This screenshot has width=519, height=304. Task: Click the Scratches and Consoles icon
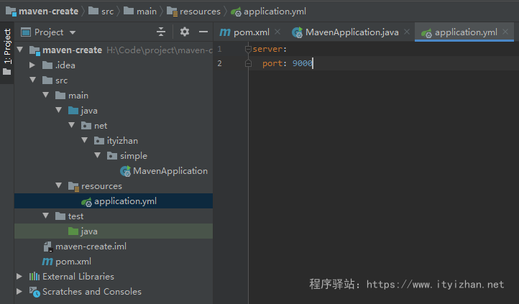coord(35,292)
